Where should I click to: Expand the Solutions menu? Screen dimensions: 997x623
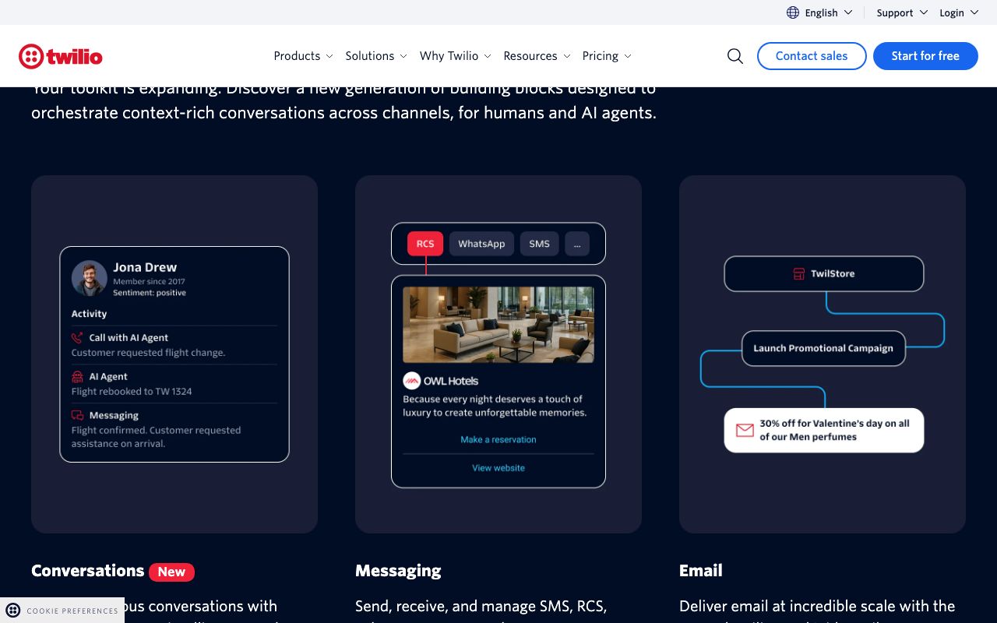376,56
